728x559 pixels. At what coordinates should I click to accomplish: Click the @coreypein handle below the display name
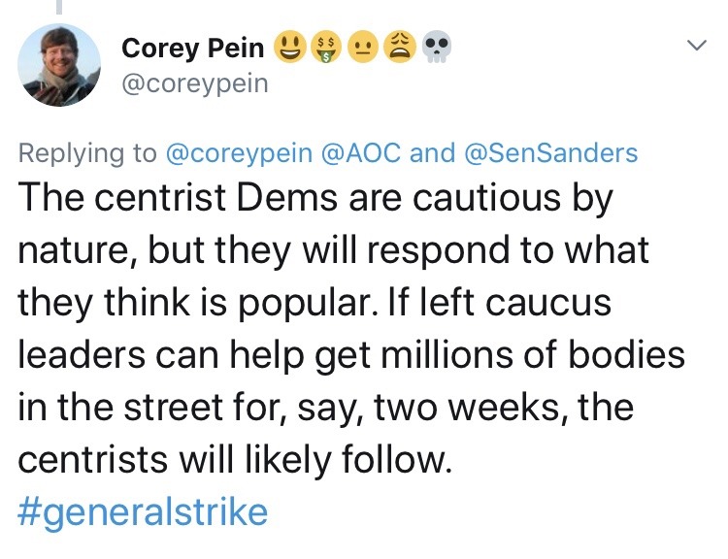tap(194, 84)
